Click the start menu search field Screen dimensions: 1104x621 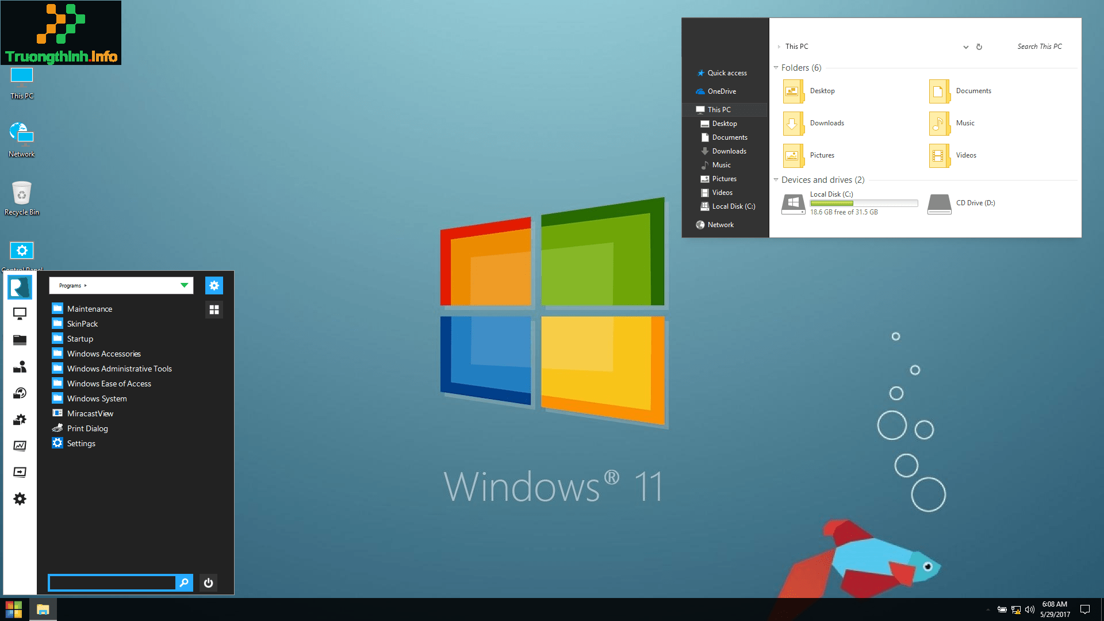(112, 582)
